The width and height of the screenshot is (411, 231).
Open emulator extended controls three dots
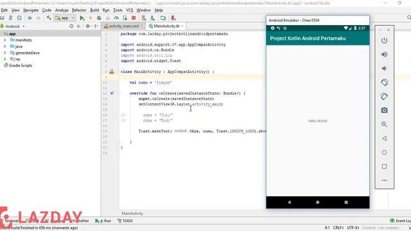click(x=384, y=180)
